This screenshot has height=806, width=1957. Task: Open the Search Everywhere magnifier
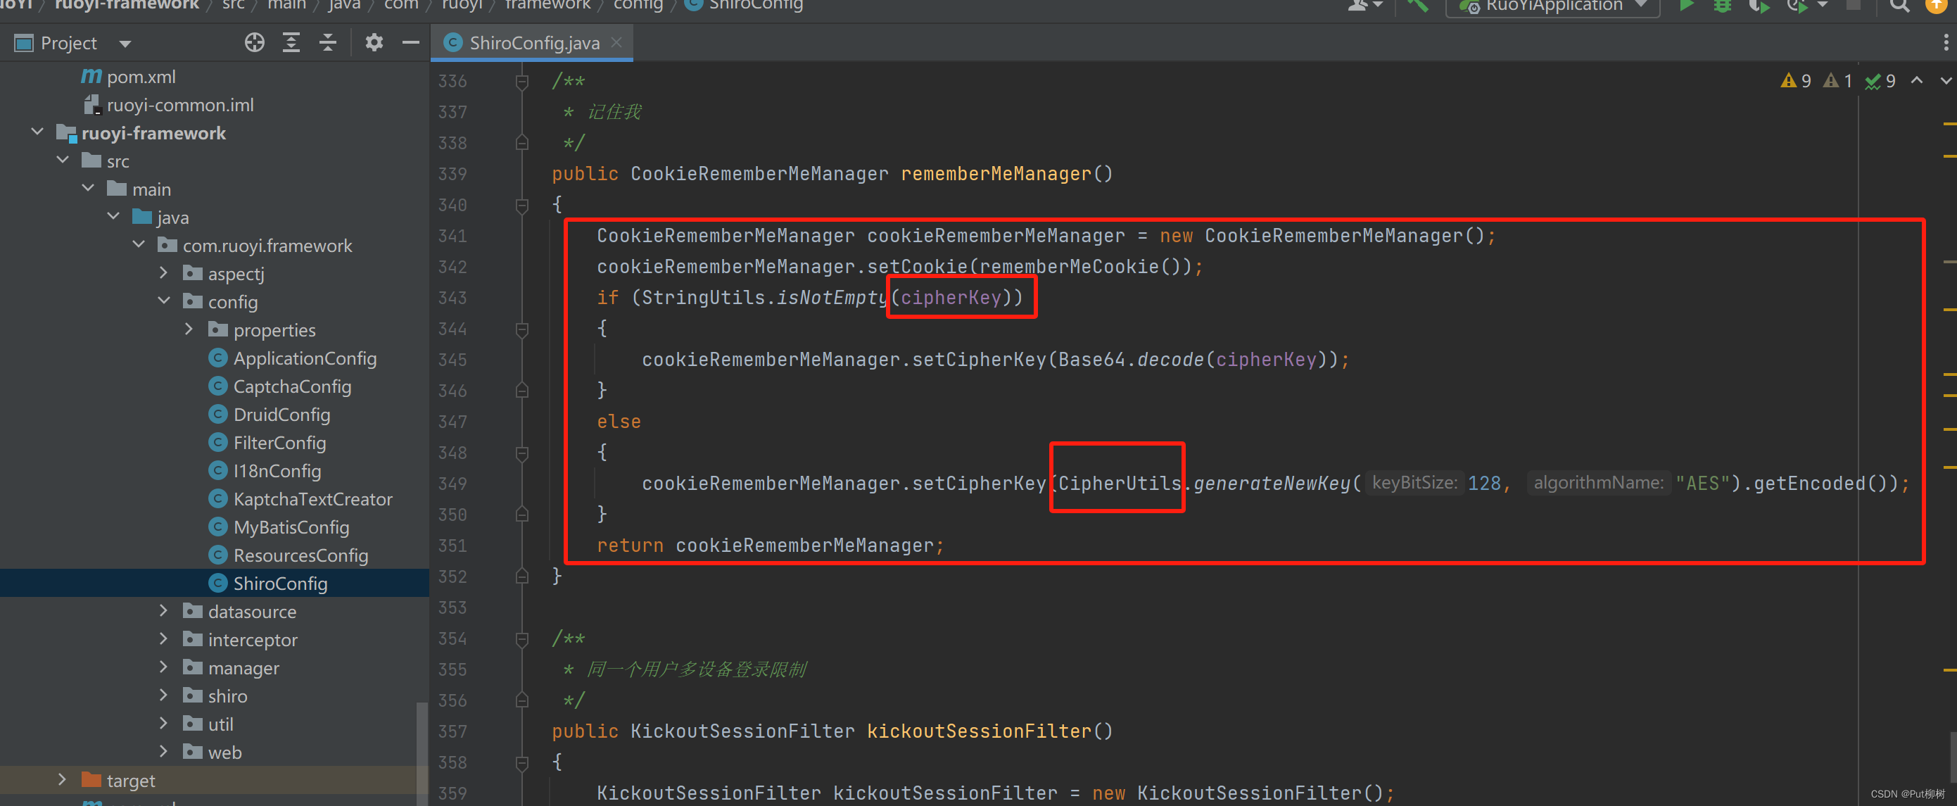(x=1899, y=6)
